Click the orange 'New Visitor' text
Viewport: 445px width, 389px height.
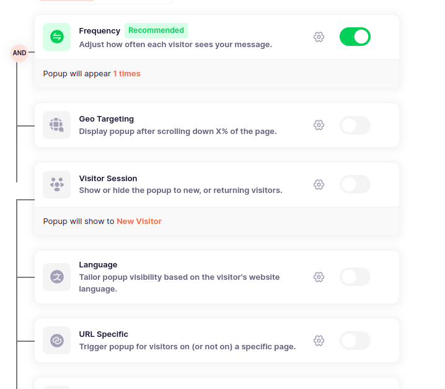(139, 221)
